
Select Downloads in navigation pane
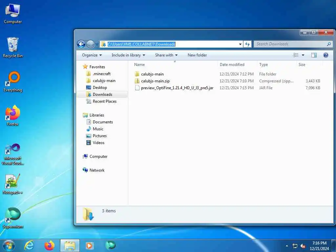click(102, 94)
